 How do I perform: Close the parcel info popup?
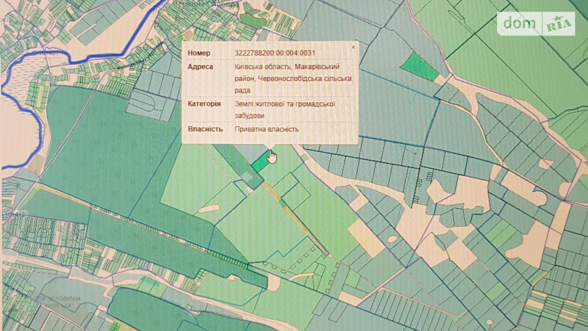(353, 47)
